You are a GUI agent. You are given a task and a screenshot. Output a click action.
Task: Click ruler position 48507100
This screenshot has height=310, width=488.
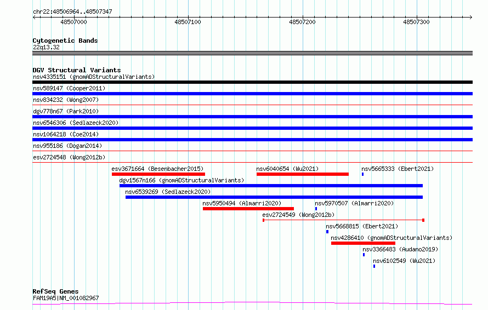coord(188,22)
